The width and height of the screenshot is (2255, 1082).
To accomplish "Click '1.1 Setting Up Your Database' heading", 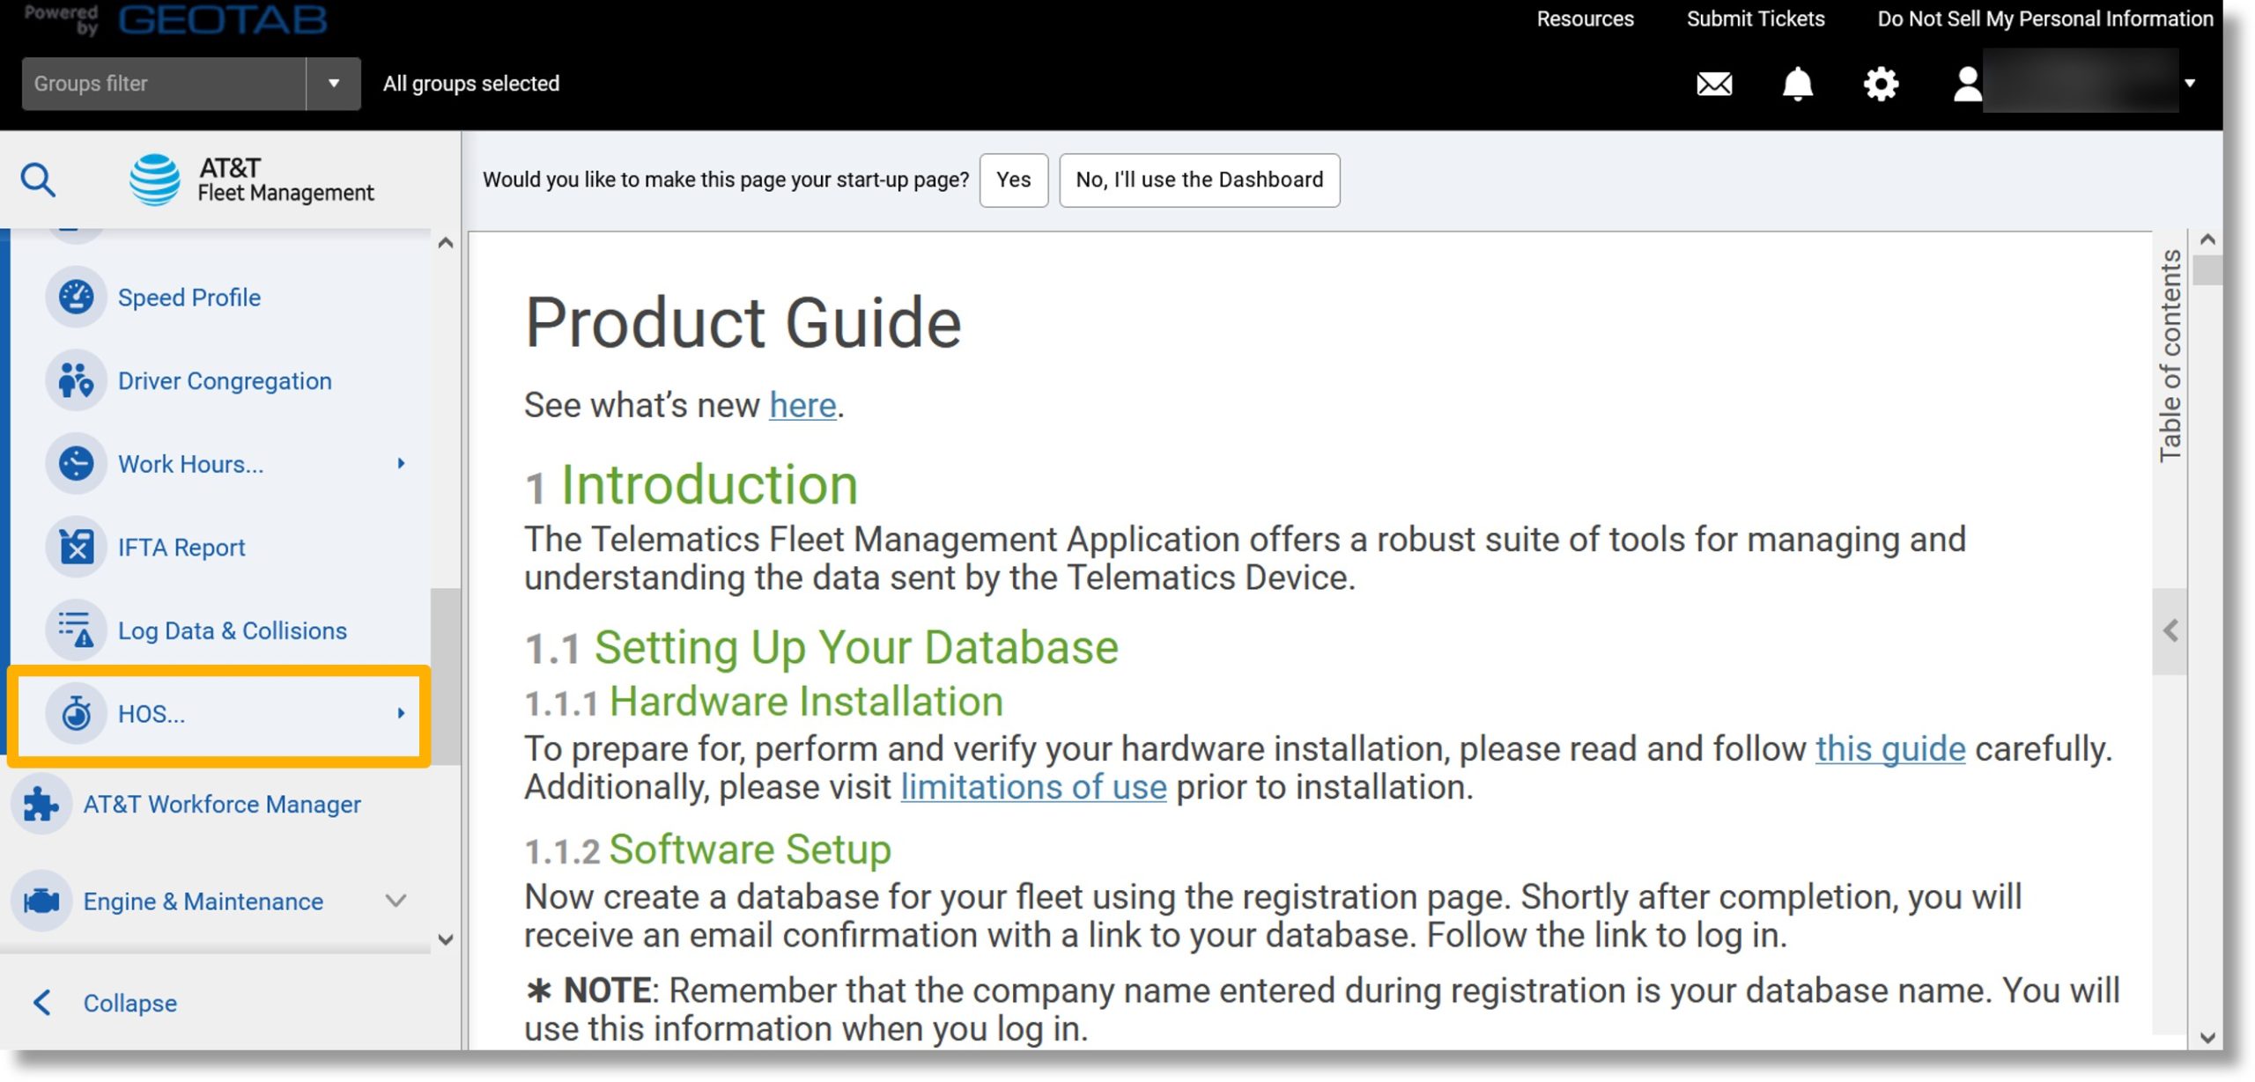I will (822, 648).
